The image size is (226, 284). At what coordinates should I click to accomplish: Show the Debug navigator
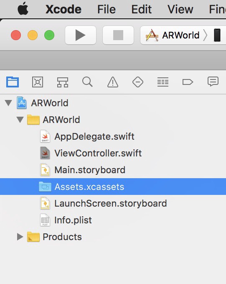163,82
